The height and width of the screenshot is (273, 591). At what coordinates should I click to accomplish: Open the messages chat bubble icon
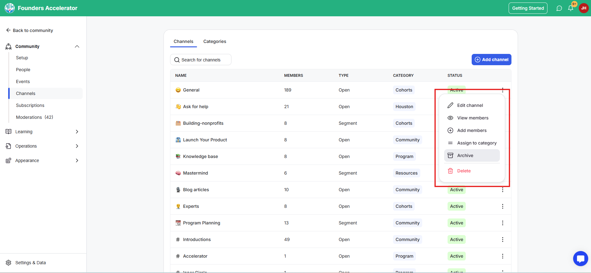tap(559, 8)
